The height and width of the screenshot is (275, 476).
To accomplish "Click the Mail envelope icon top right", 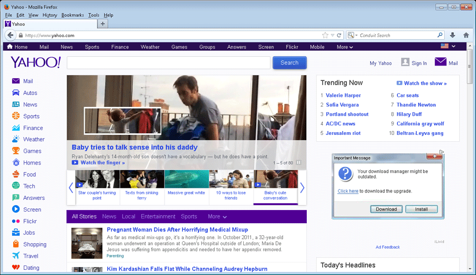I will pos(440,62).
